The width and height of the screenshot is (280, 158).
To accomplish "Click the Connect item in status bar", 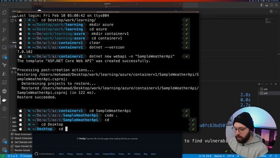I will click(26, 156).
